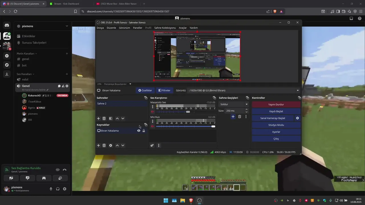The image size is (365, 205).
Task: Toggle Discord screen share button
Action: (x=28, y=178)
